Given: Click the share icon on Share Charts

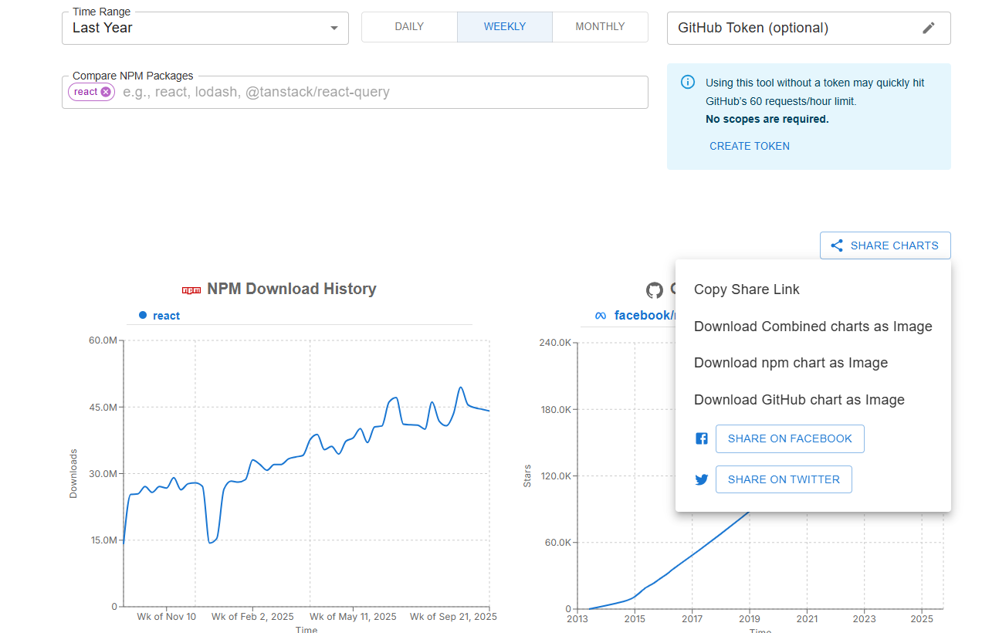Looking at the screenshot, I should [x=836, y=245].
